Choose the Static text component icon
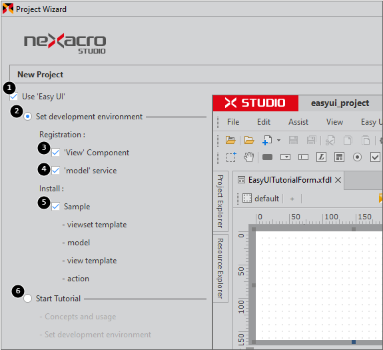383x350 pixels. click(322, 157)
